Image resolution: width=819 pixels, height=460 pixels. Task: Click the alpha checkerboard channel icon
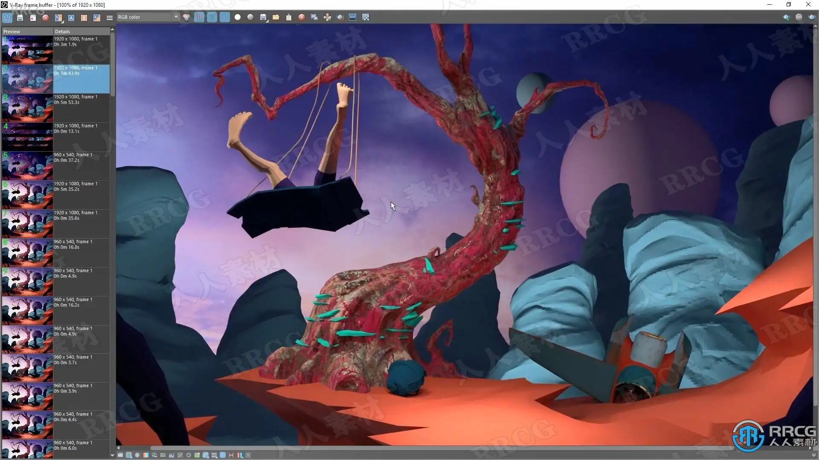click(x=366, y=17)
